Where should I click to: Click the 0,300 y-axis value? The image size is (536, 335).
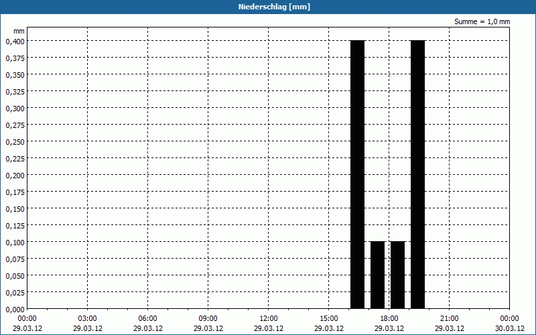15,109
